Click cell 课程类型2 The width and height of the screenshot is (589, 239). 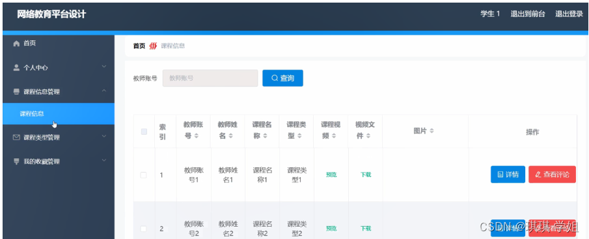[x=297, y=229]
